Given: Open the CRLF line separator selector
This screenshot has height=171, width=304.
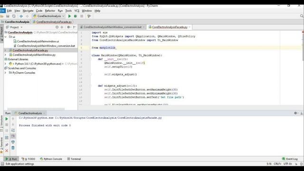Looking at the screenshot, I should click(277, 164).
